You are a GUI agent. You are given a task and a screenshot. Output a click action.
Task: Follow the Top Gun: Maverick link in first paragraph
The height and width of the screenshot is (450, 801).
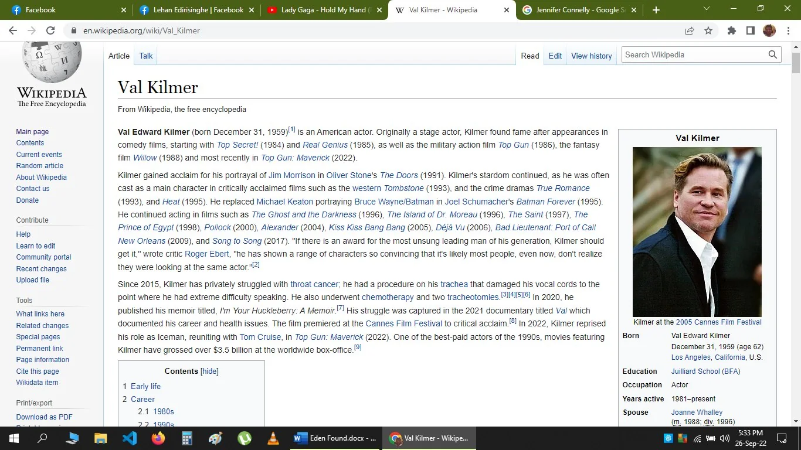tap(296, 158)
